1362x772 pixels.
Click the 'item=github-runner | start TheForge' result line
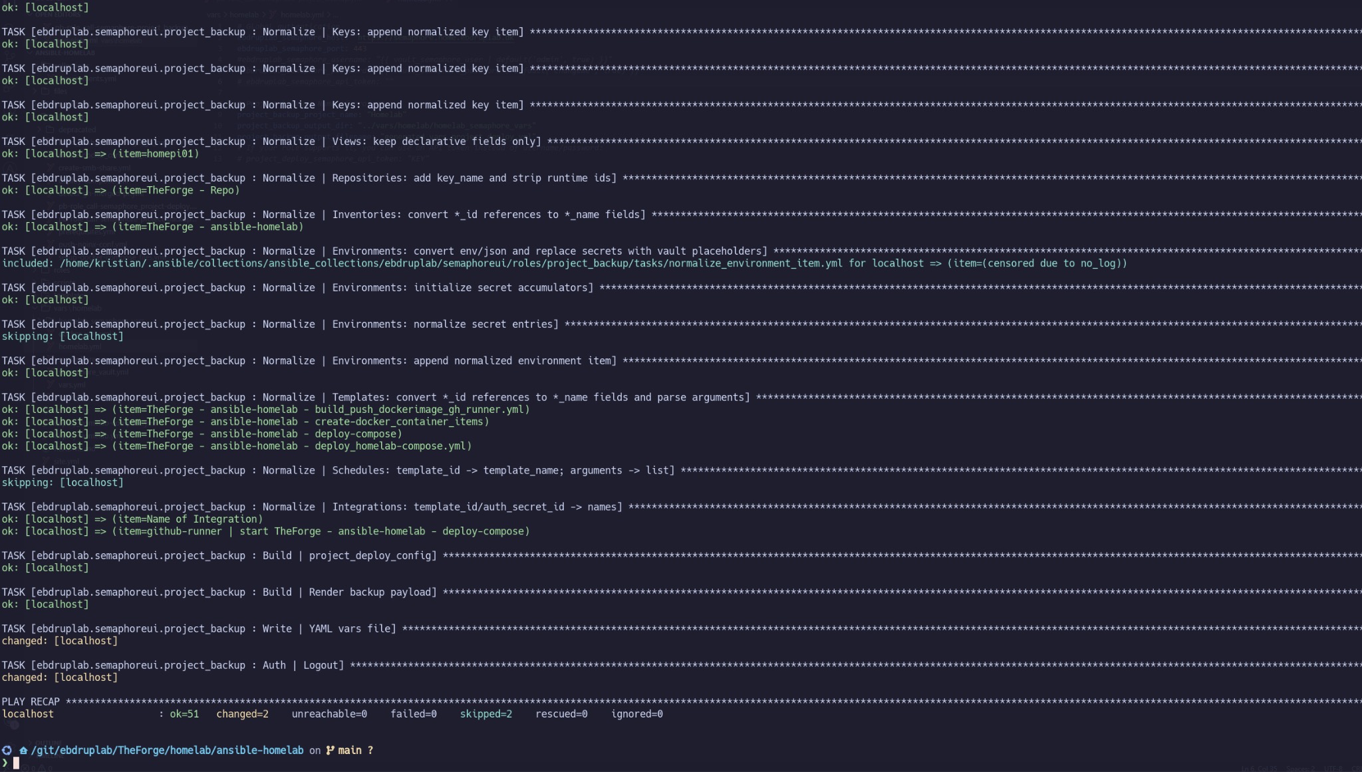266,531
